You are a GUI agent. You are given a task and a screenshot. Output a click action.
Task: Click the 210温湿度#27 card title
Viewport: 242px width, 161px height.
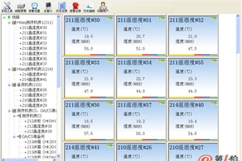tap(186, 147)
